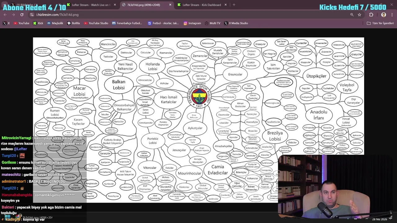The image size is (397, 223).
Task: Close the Lefter Stream - Watch Live tab
Action: [115, 5]
